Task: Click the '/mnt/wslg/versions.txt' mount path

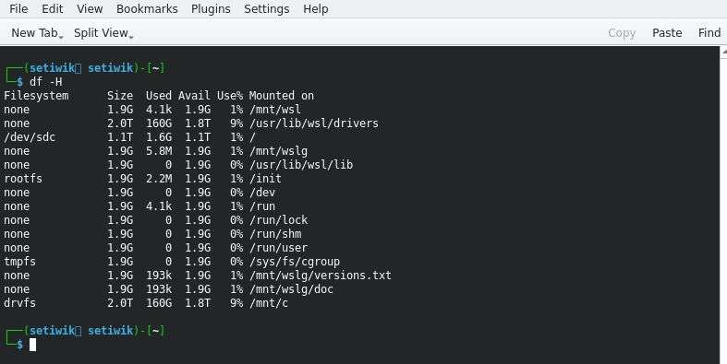Action: tap(320, 276)
